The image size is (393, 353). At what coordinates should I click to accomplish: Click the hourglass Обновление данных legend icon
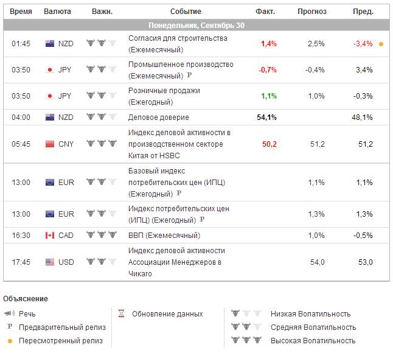[x=121, y=314]
